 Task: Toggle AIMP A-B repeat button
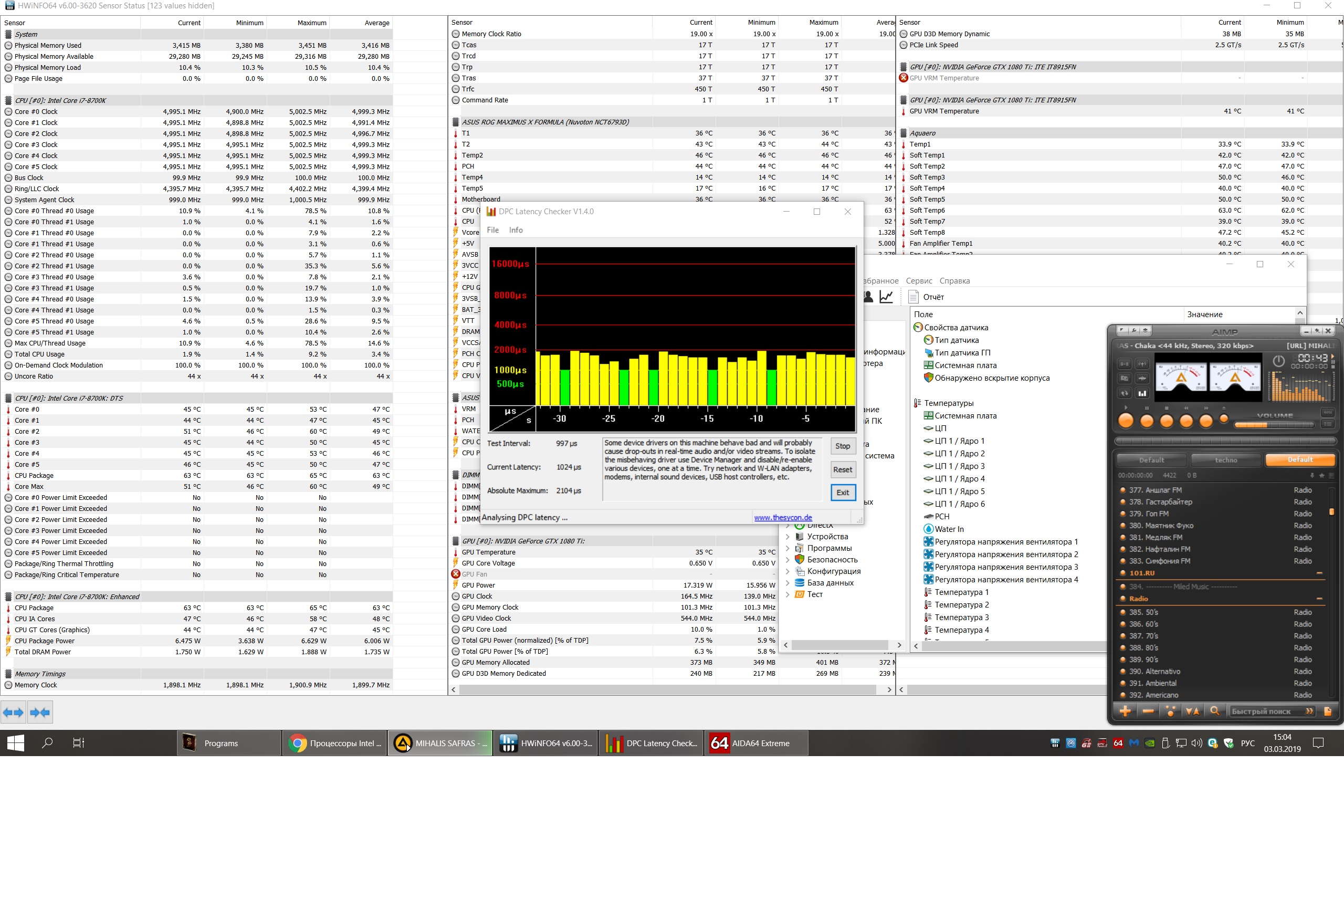coord(1125,364)
